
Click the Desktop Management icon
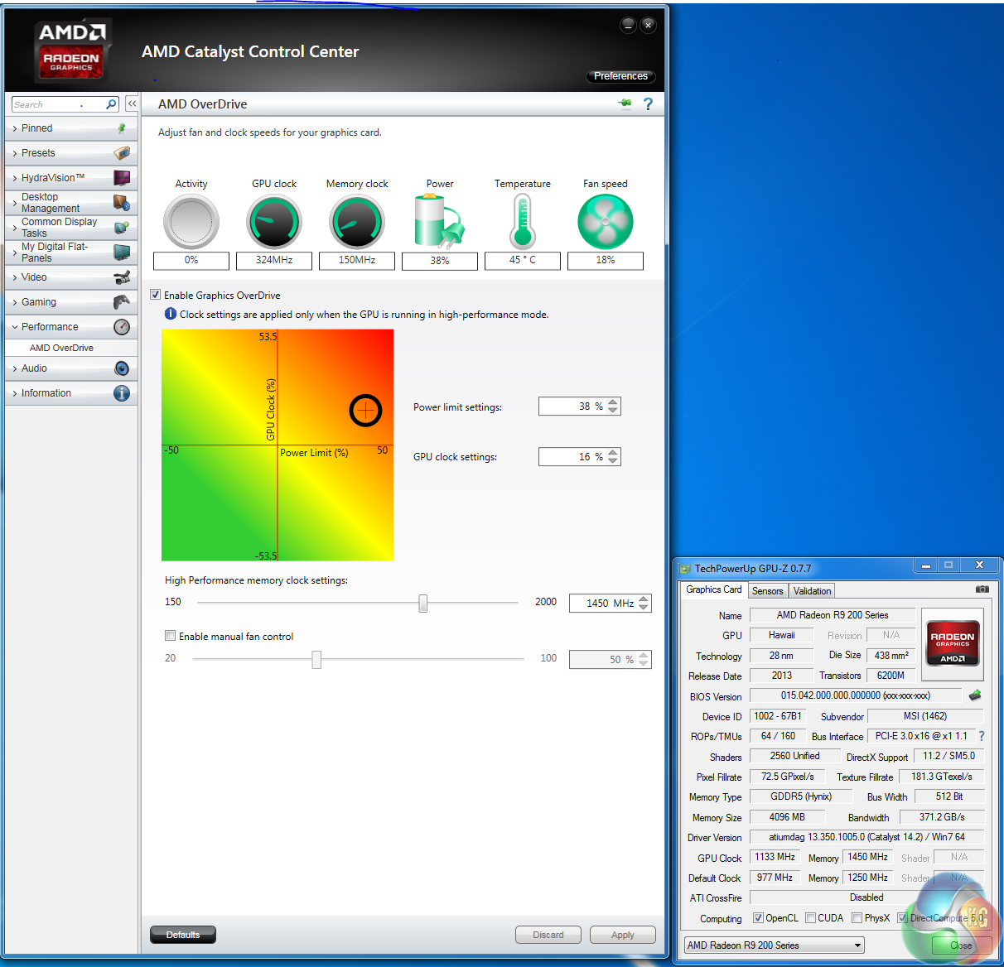click(122, 203)
